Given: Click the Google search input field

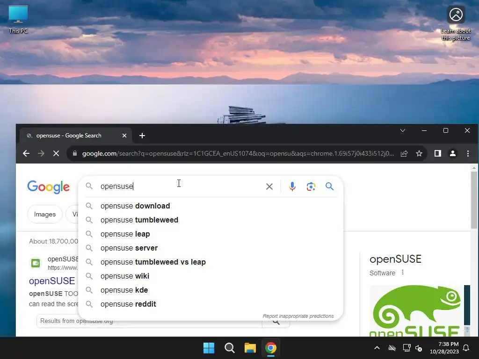Looking at the screenshot, I should point(180,187).
